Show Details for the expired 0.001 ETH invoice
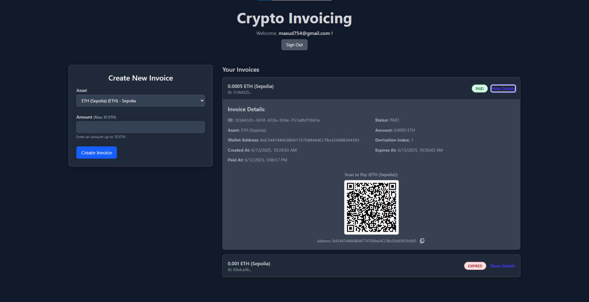The width and height of the screenshot is (589, 302). [x=502, y=266]
